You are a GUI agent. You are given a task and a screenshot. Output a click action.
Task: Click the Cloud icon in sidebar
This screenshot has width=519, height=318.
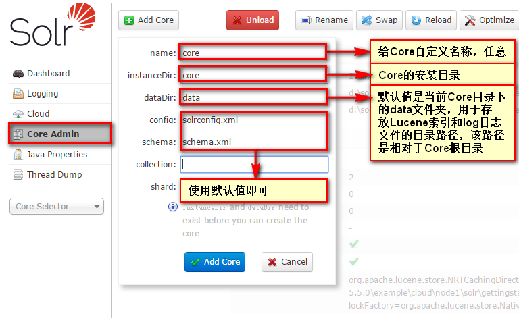click(18, 114)
